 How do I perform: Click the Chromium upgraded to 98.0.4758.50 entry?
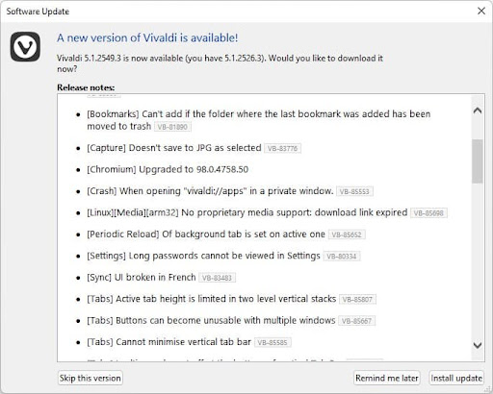point(168,169)
